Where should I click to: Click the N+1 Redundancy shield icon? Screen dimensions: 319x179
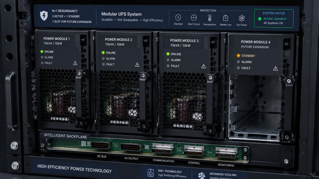point(44,16)
